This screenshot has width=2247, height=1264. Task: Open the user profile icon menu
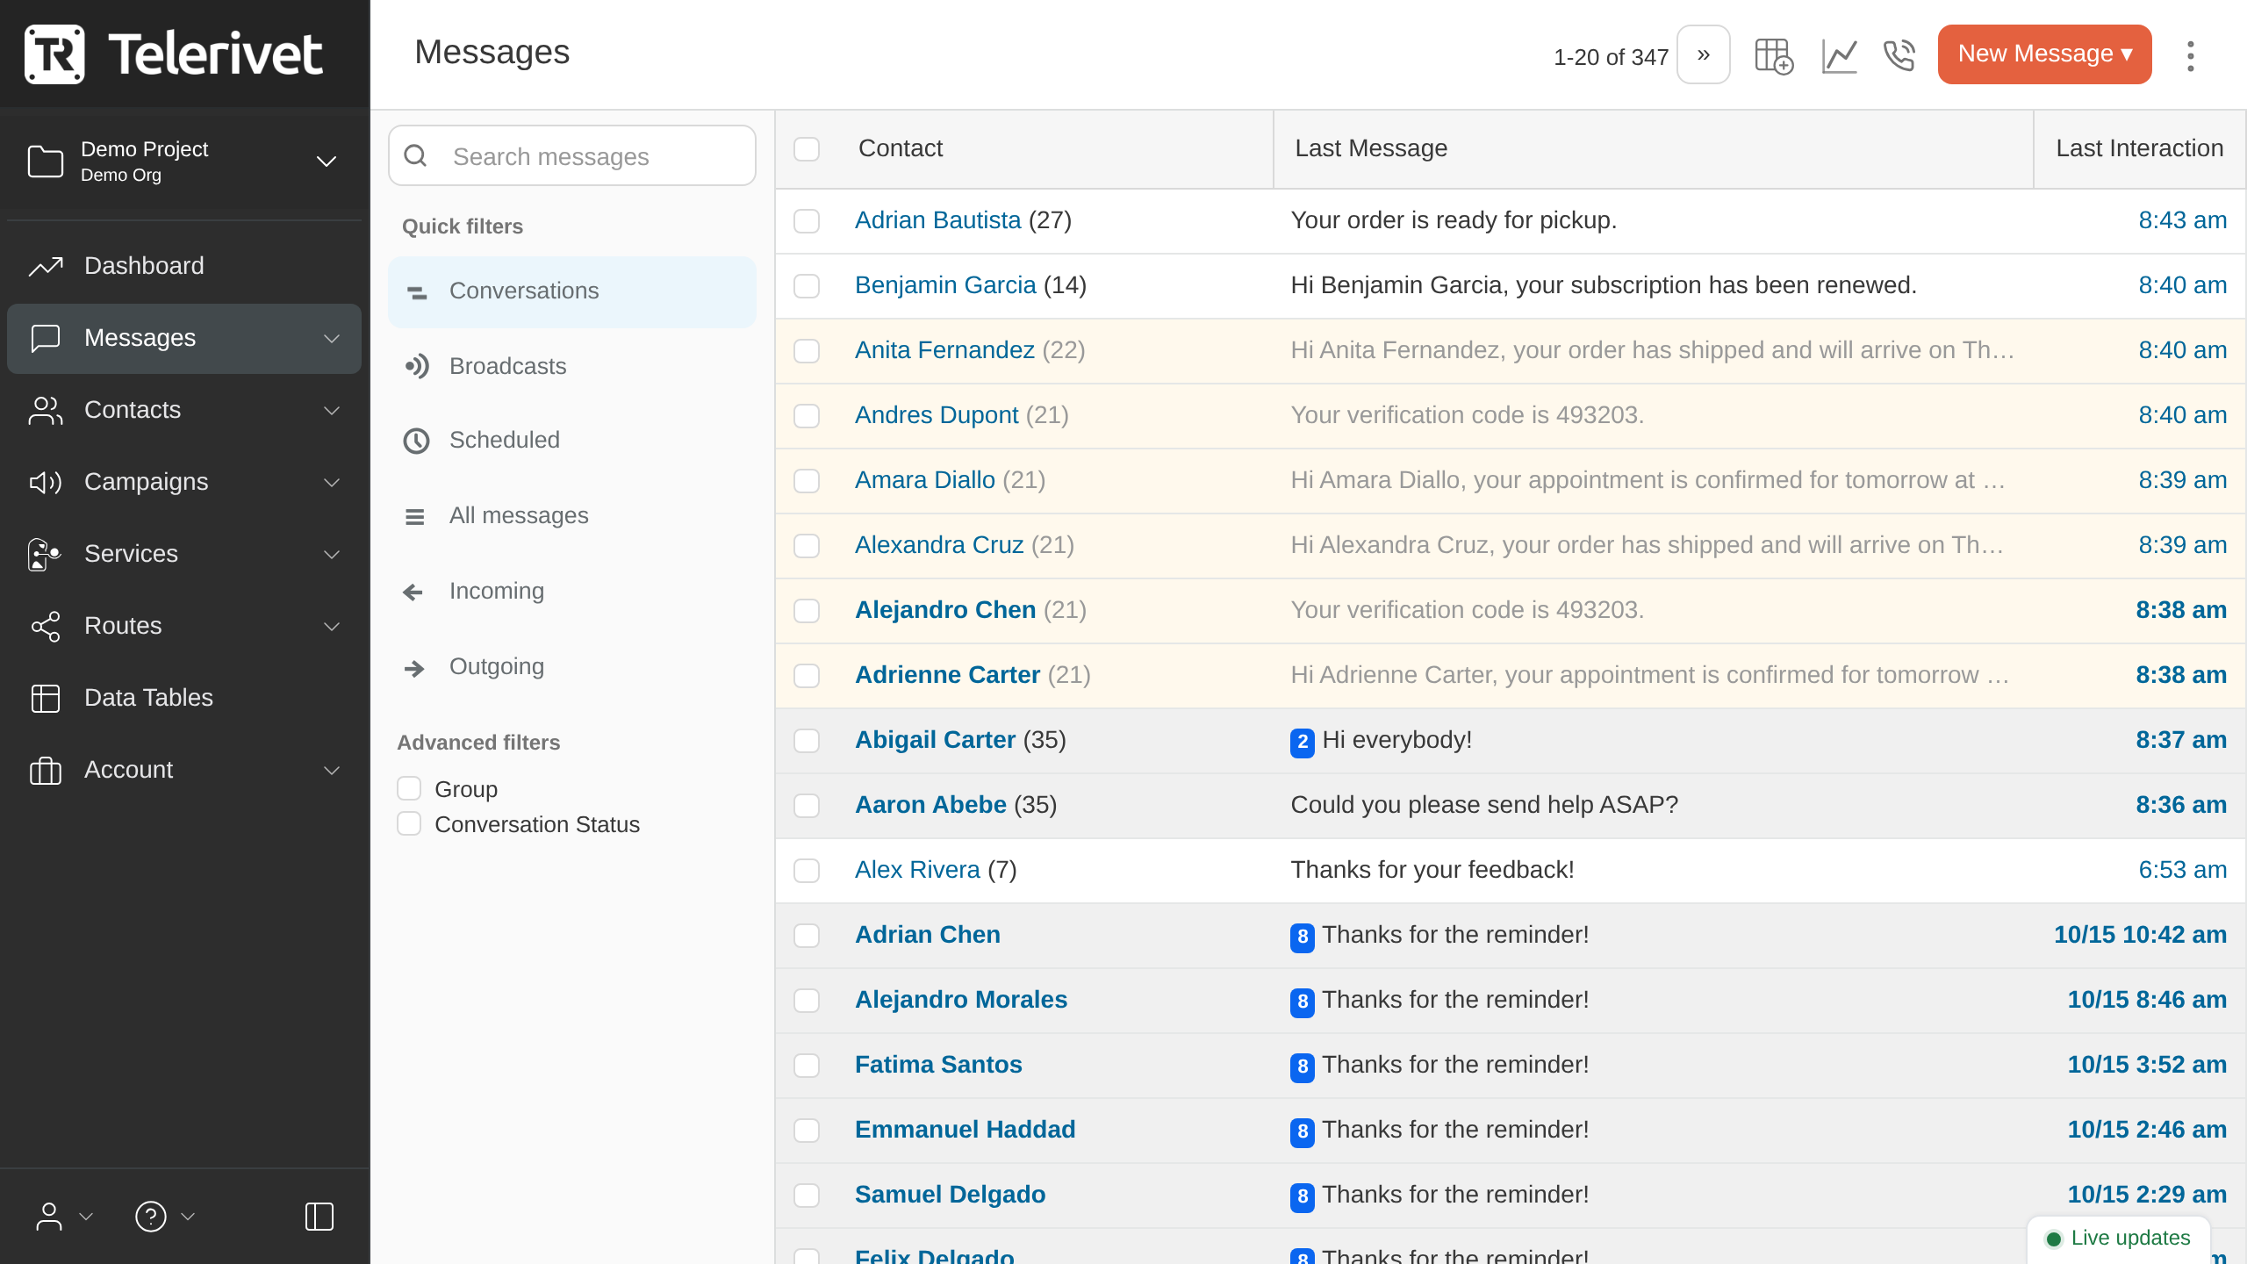click(49, 1217)
